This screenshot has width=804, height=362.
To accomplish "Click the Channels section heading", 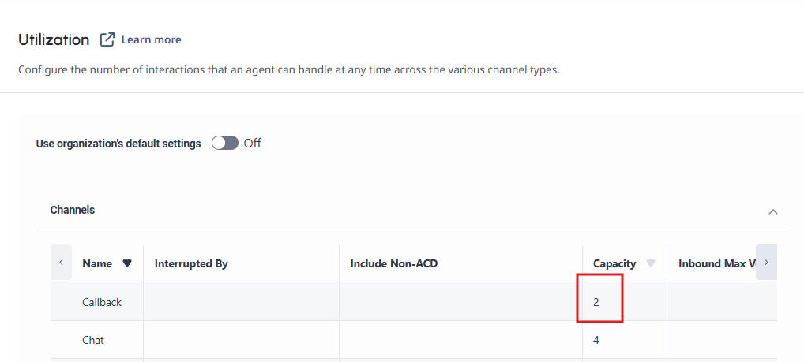I will click(73, 210).
